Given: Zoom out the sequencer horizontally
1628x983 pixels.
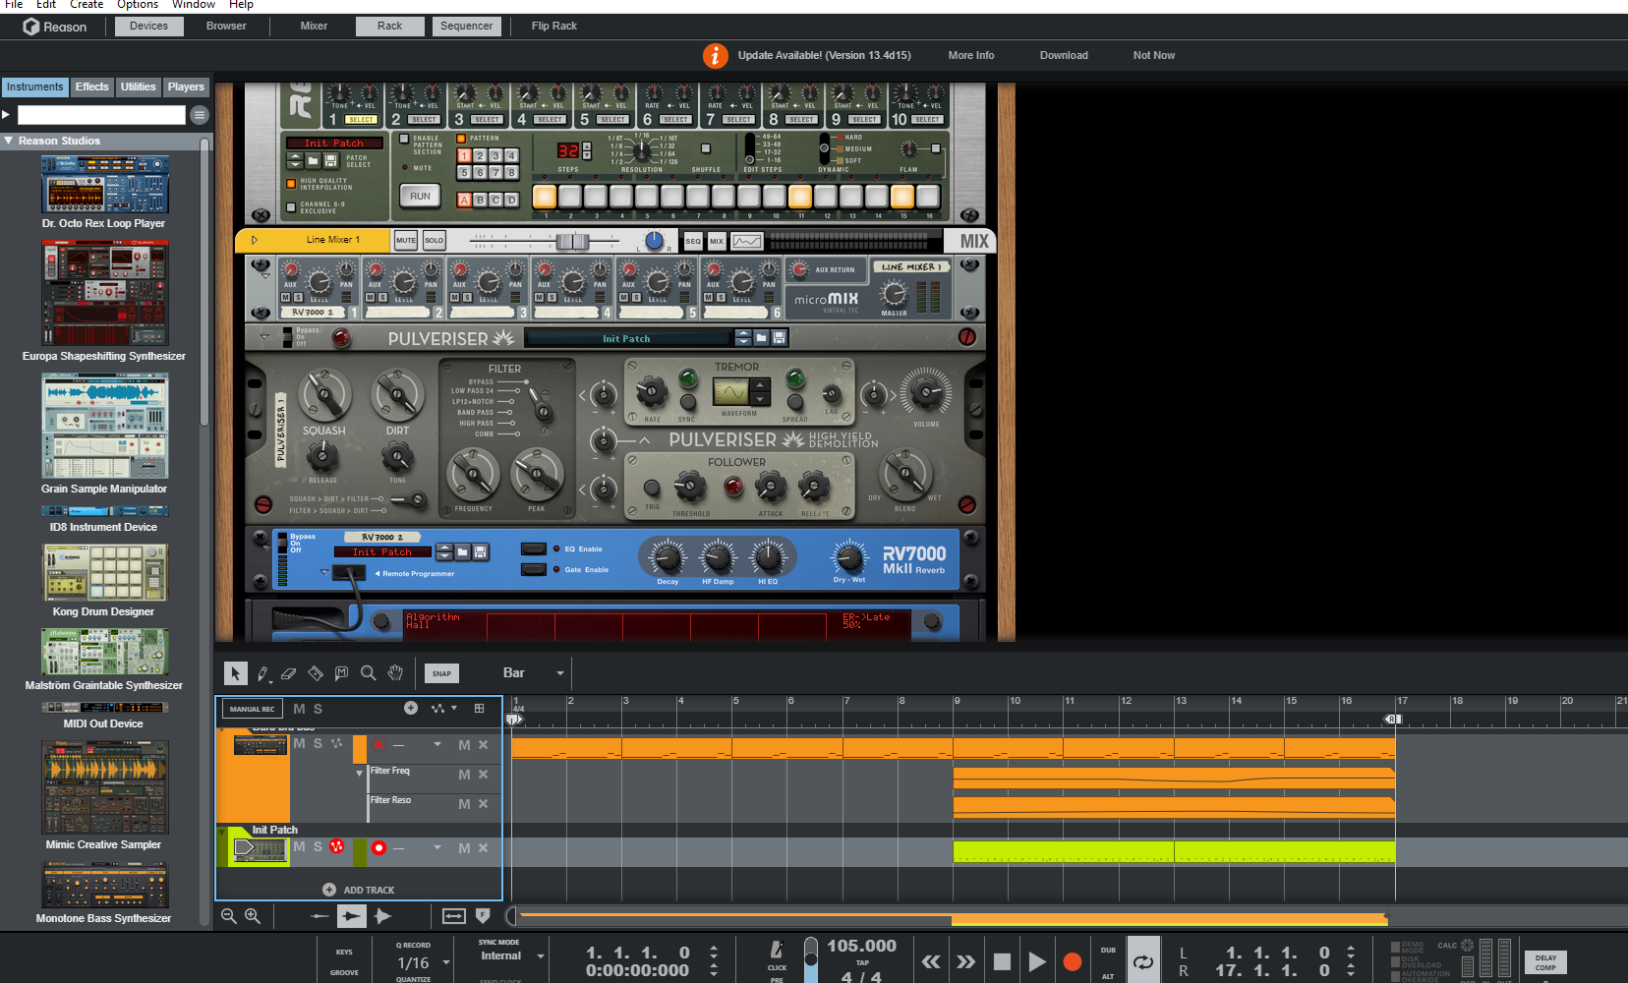Looking at the screenshot, I should (229, 916).
